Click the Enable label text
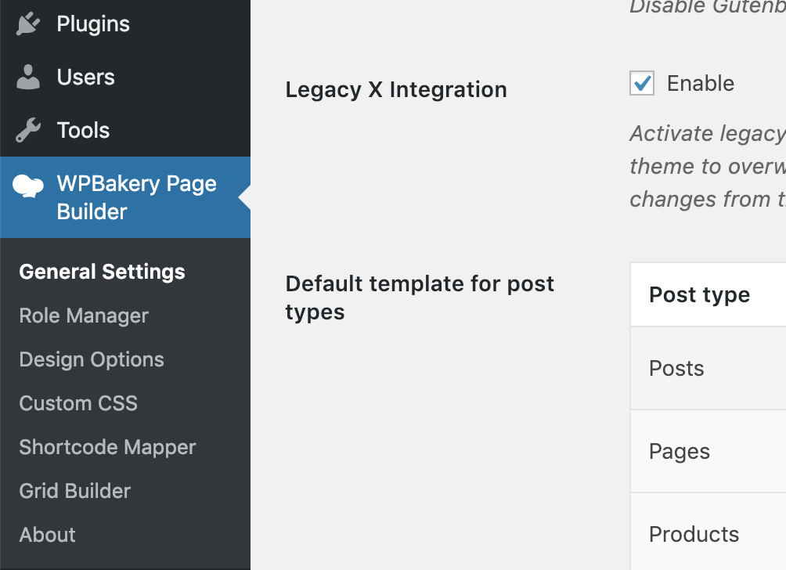Image resolution: width=786 pixels, height=570 pixels. [701, 83]
